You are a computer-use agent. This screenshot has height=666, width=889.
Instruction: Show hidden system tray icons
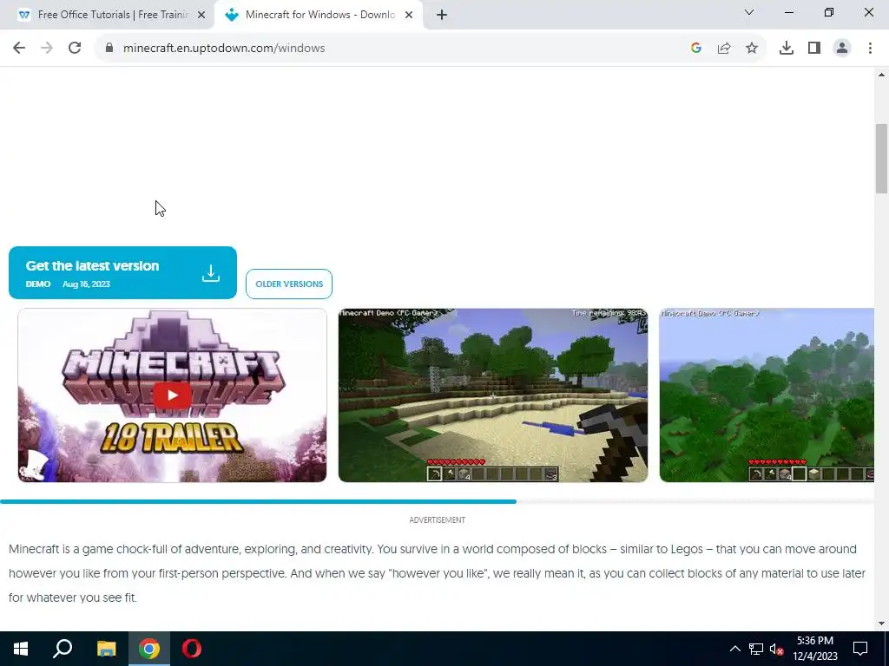734,649
